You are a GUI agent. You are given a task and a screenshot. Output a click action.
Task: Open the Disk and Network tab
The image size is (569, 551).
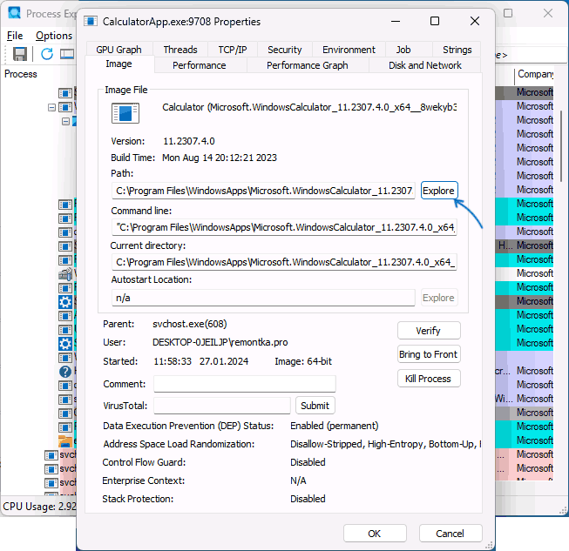[x=425, y=65]
